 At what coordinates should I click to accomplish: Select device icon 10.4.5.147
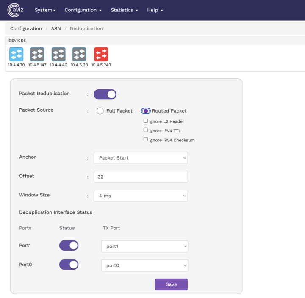coord(37,55)
